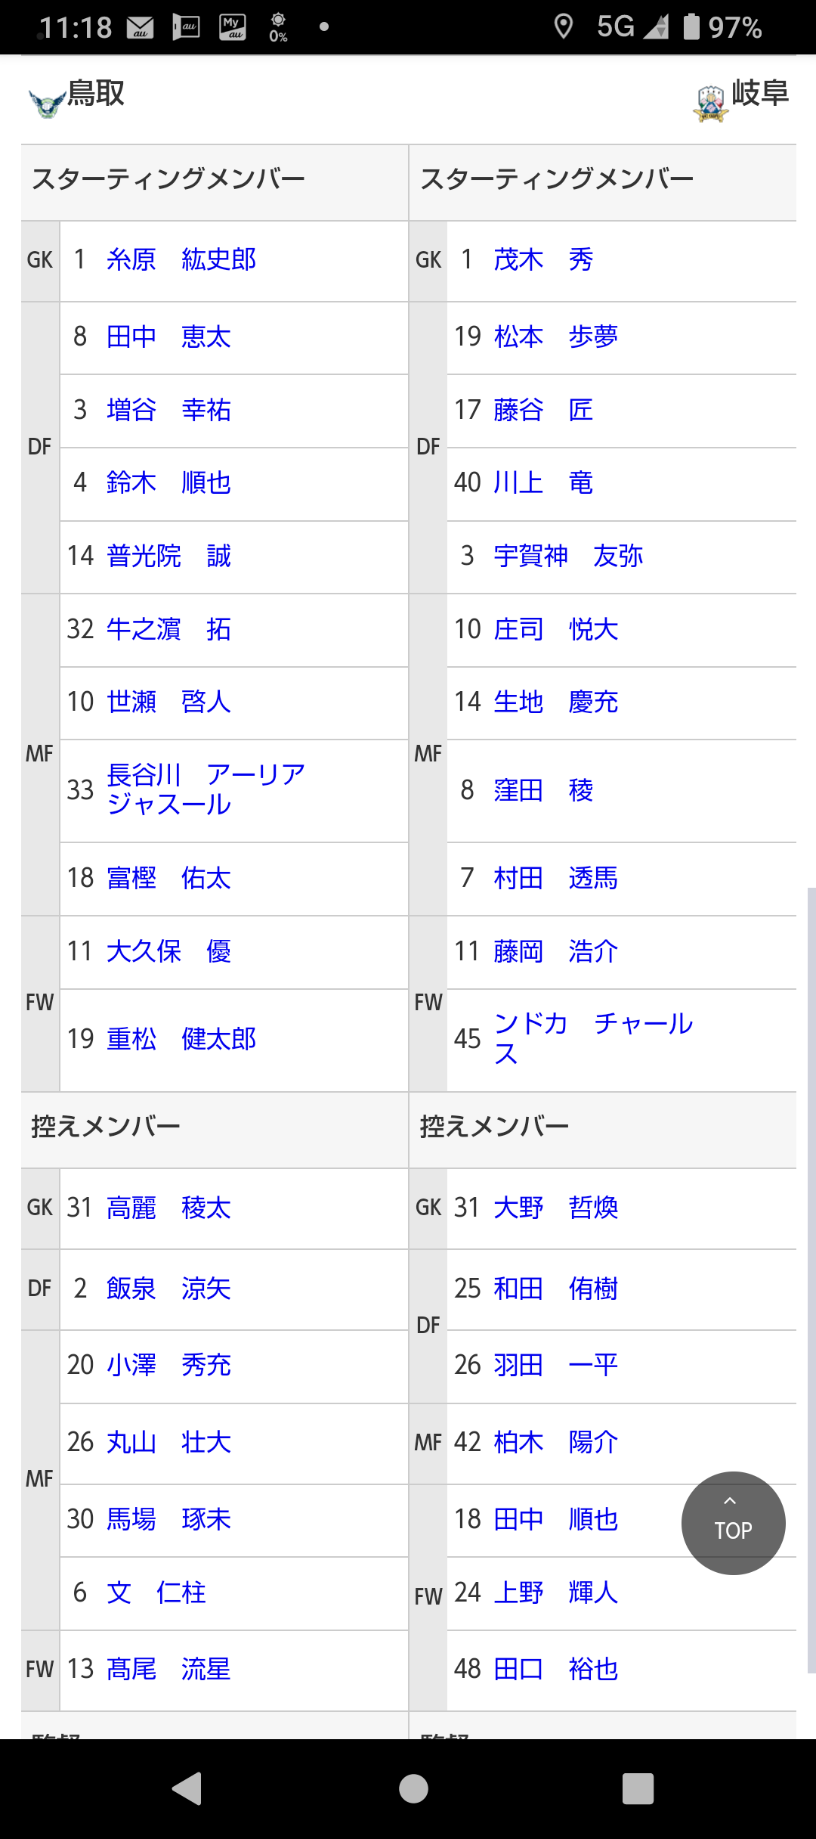The height and width of the screenshot is (1839, 816).
Task: Open player link 長谷川 アーリアジャスール
Action: point(206,789)
